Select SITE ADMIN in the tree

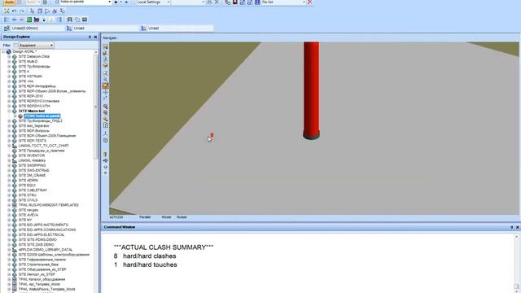pos(28,181)
